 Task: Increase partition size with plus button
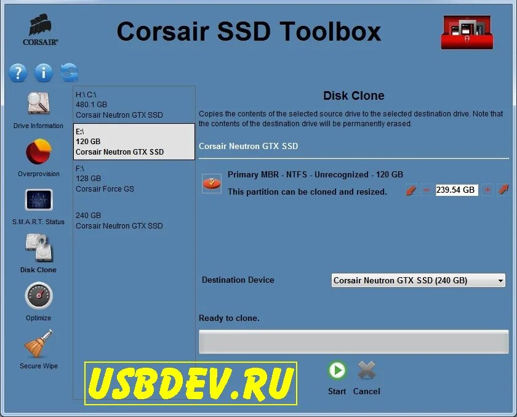(487, 190)
